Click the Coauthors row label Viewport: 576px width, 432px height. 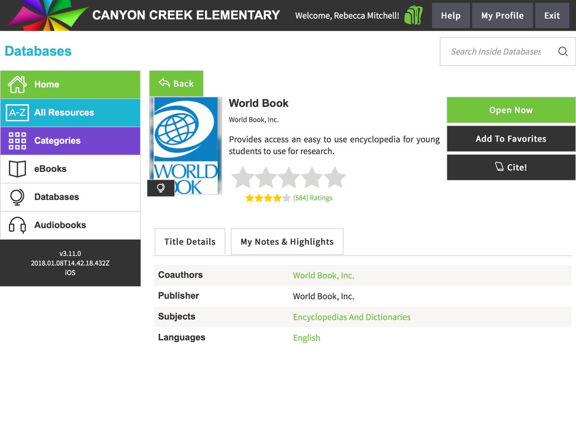pyautogui.click(x=180, y=275)
